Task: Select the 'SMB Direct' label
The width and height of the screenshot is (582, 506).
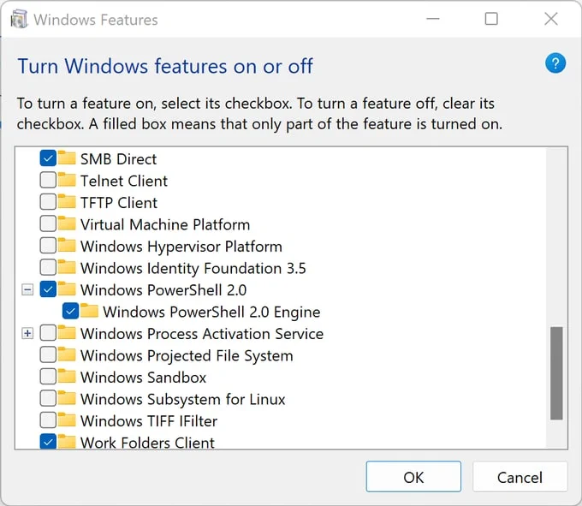Action: pos(118,159)
